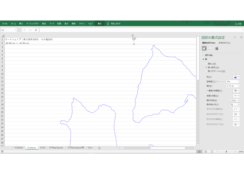The height and width of the screenshot is (174, 244).
Task: Open the ファイル File menu
Action: point(5,24)
